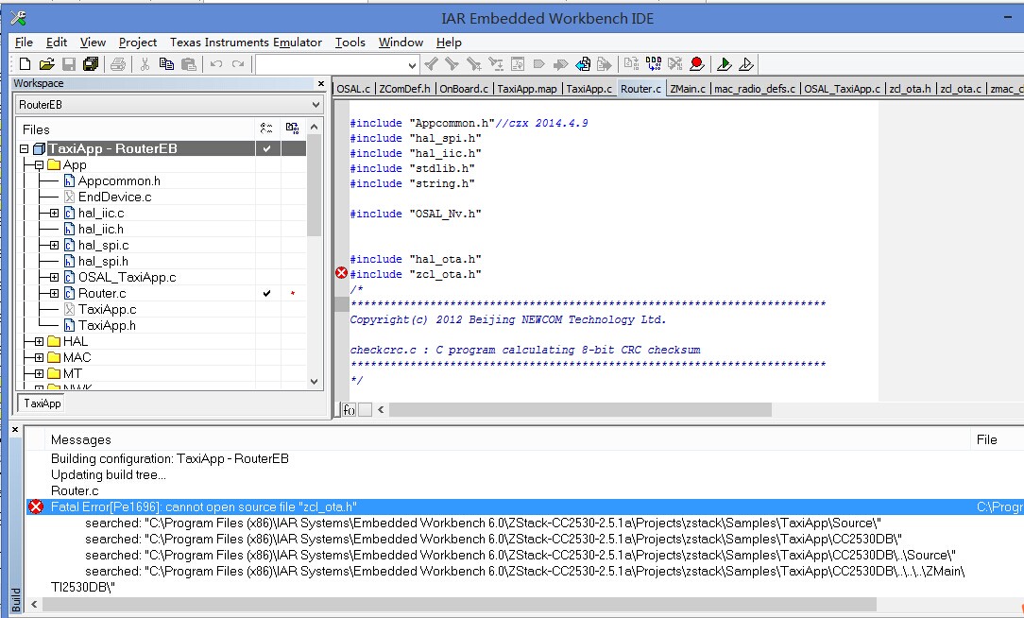The height and width of the screenshot is (618, 1024).
Task: Expand the Router.c tree node
Action: point(54,293)
